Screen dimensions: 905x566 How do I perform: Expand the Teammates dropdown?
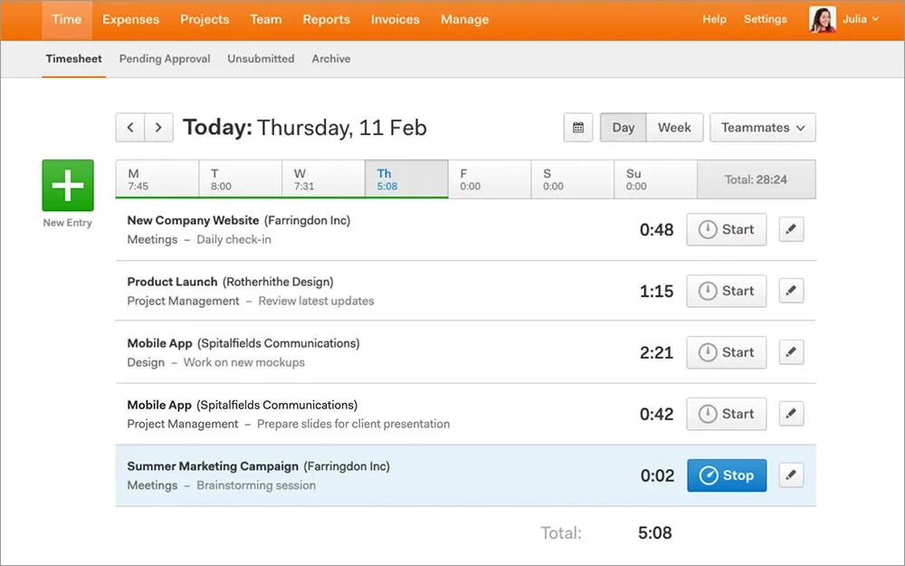pos(763,128)
